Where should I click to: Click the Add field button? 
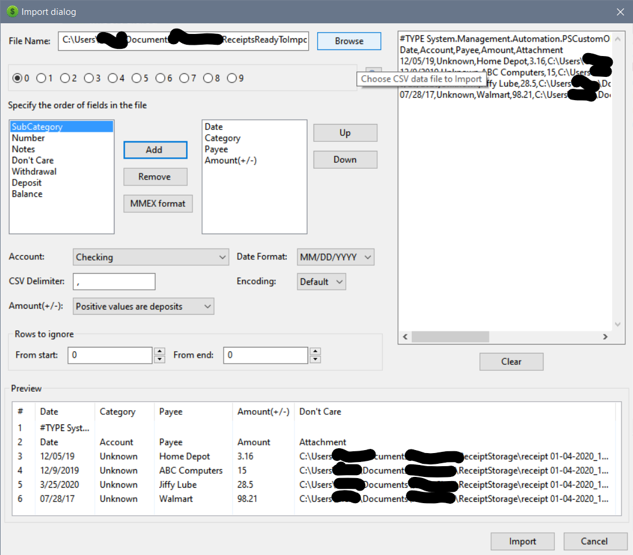coord(156,150)
